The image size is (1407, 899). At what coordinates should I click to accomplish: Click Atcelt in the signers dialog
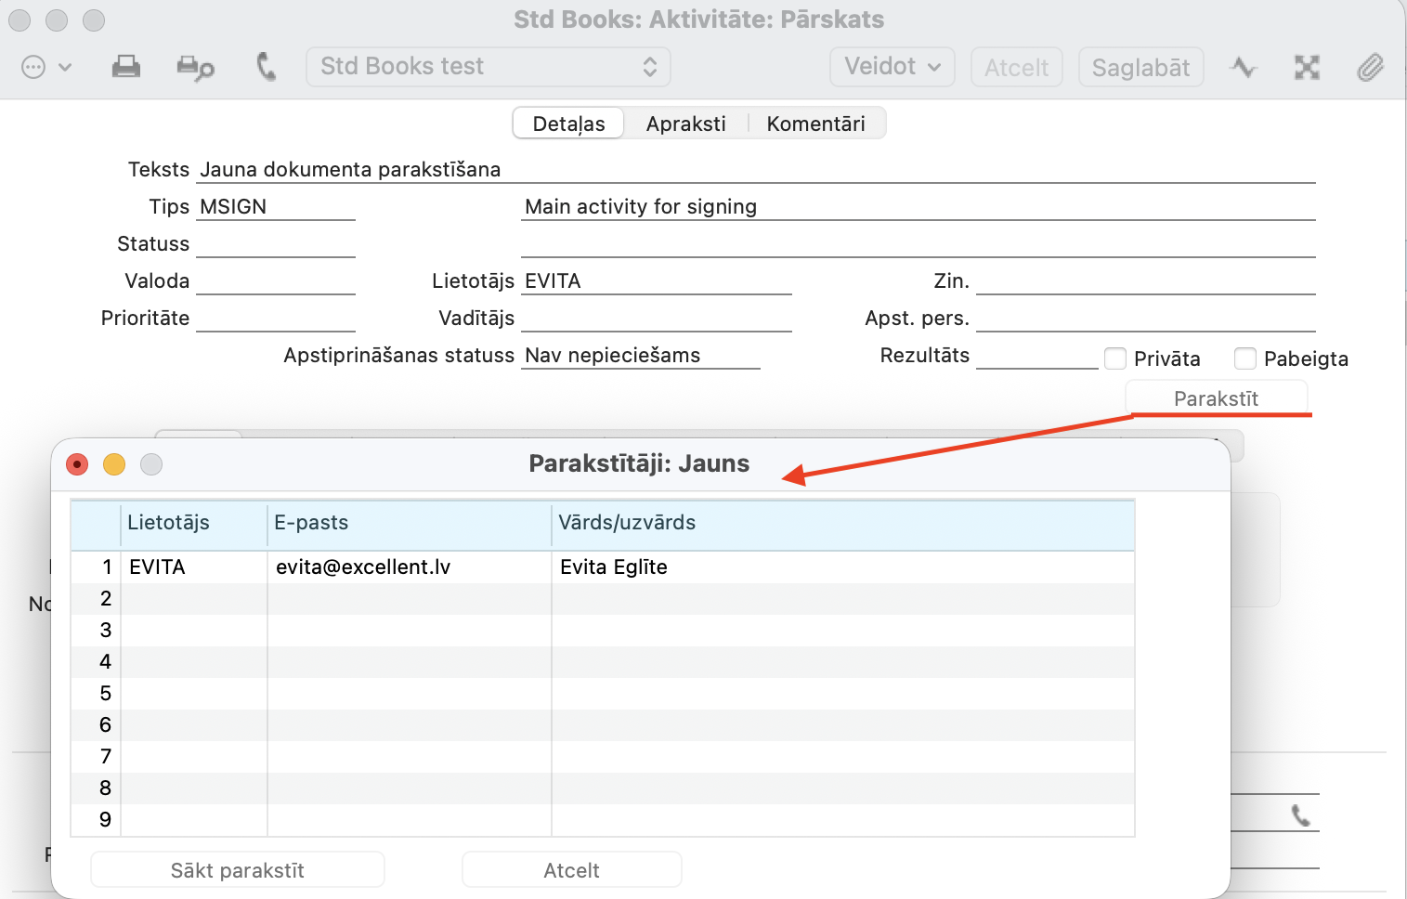coord(571,870)
